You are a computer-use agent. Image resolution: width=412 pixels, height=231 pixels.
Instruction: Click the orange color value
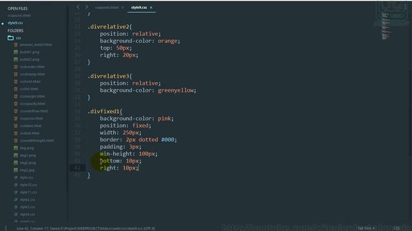[x=167, y=41]
